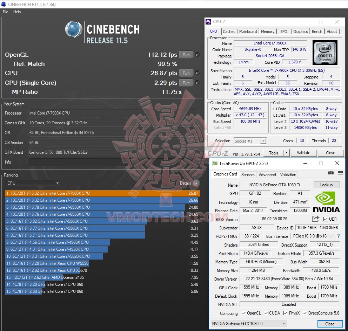The image size is (348, 331).
Task: Click the CPU-Z title bar icon
Action: click(x=208, y=21)
